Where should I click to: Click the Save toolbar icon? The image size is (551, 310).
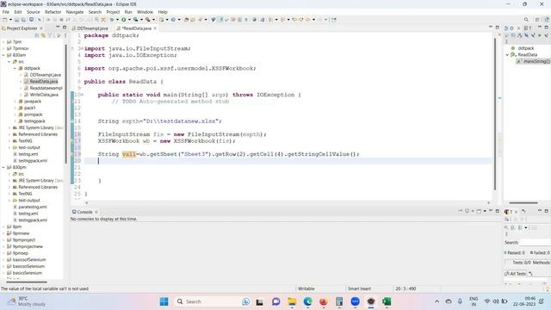[x=16, y=20]
